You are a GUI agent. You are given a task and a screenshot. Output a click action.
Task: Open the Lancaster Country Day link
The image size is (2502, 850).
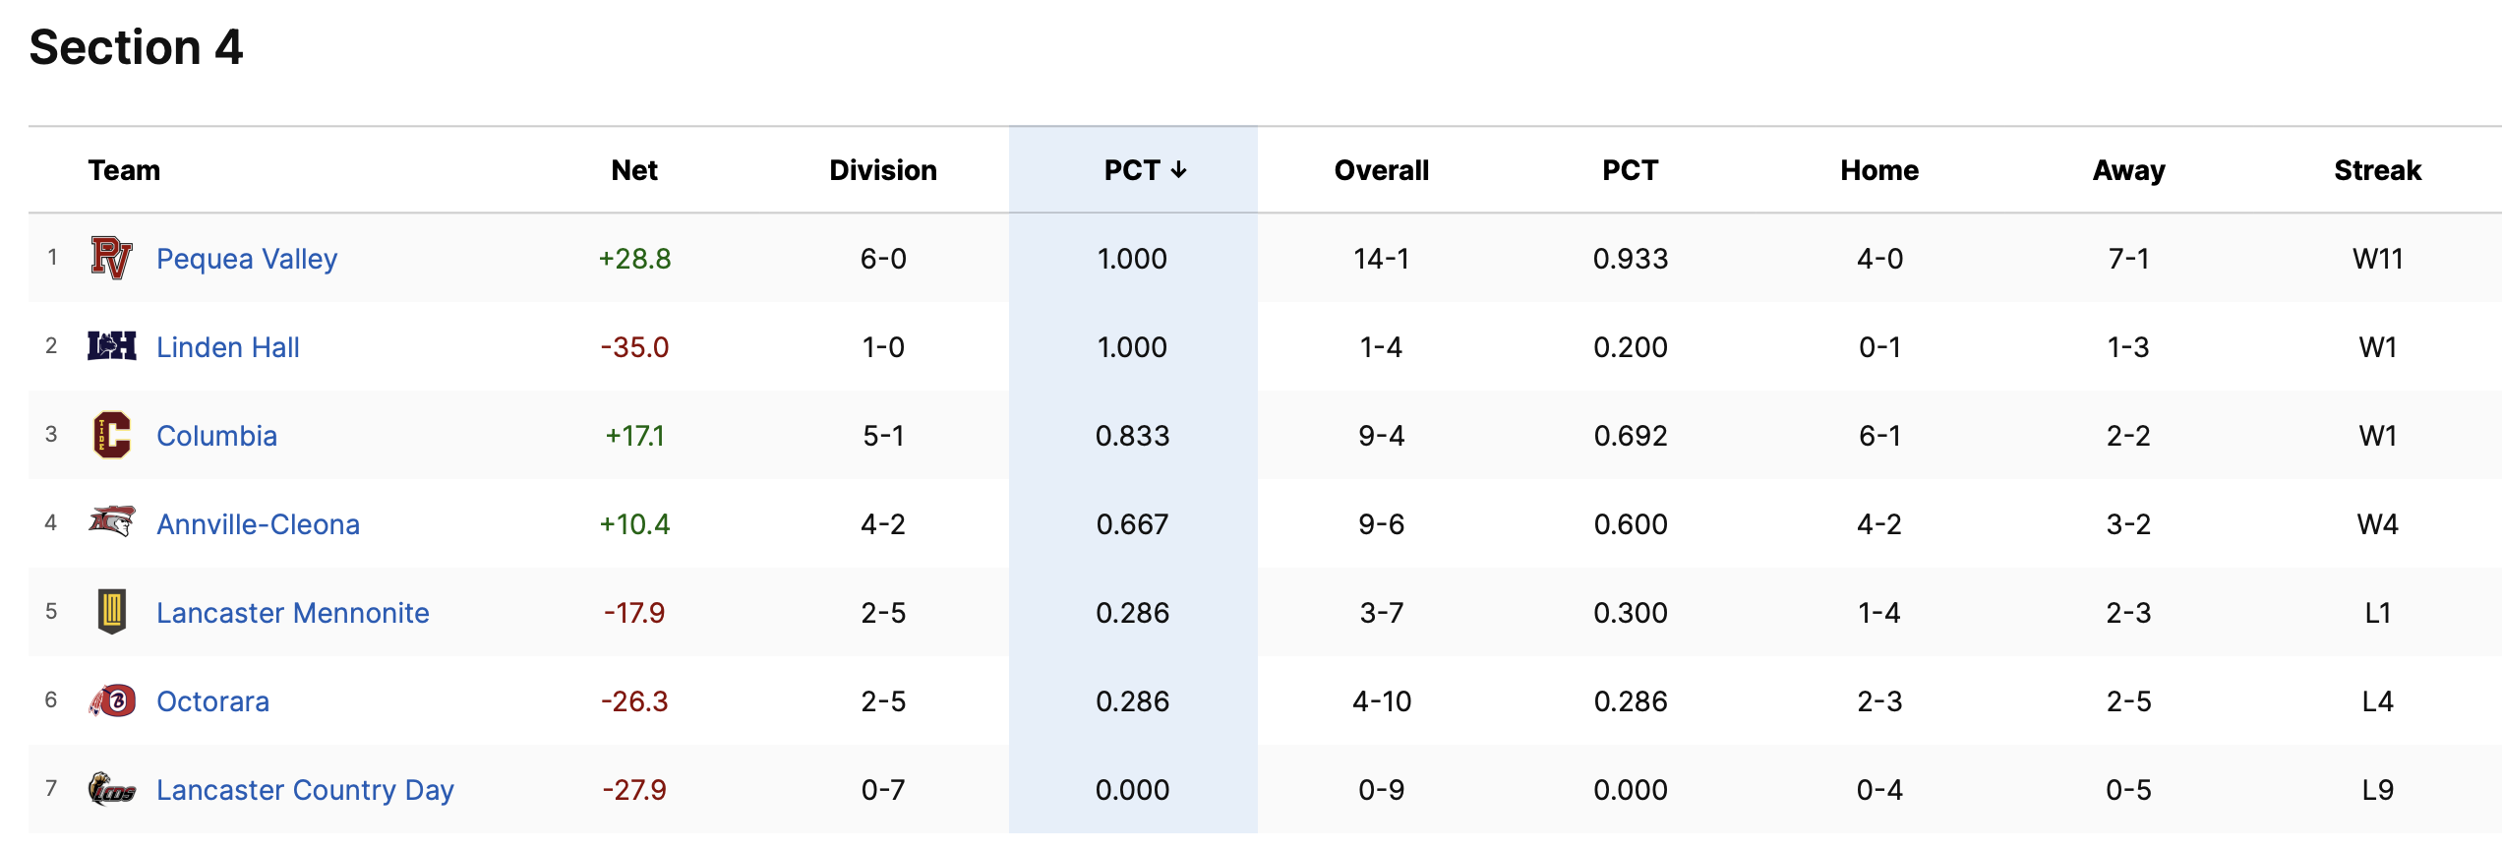click(305, 790)
